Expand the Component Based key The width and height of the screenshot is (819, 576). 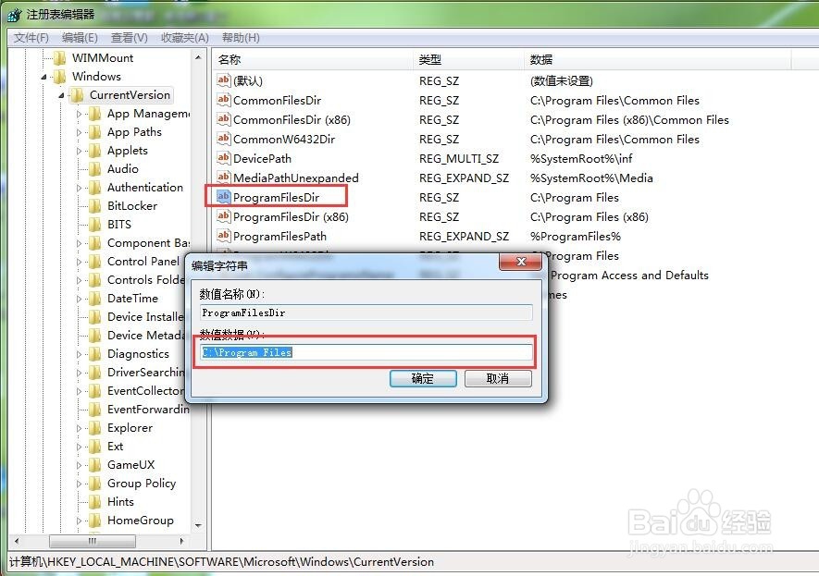[x=79, y=244]
